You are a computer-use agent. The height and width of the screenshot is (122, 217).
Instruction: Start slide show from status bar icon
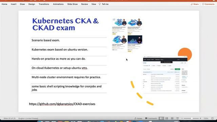pos(178,118)
